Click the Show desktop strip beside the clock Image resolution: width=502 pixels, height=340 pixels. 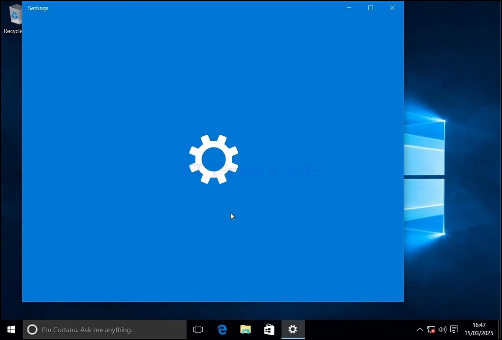[500, 329]
